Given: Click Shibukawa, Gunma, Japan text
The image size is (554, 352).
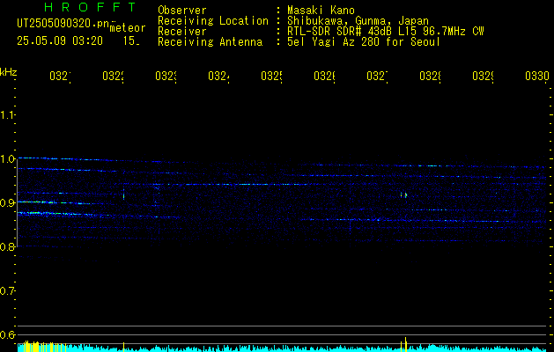Looking at the screenshot, I should click(x=358, y=21).
